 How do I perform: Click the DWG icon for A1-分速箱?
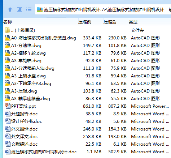(x=8, y=45)
